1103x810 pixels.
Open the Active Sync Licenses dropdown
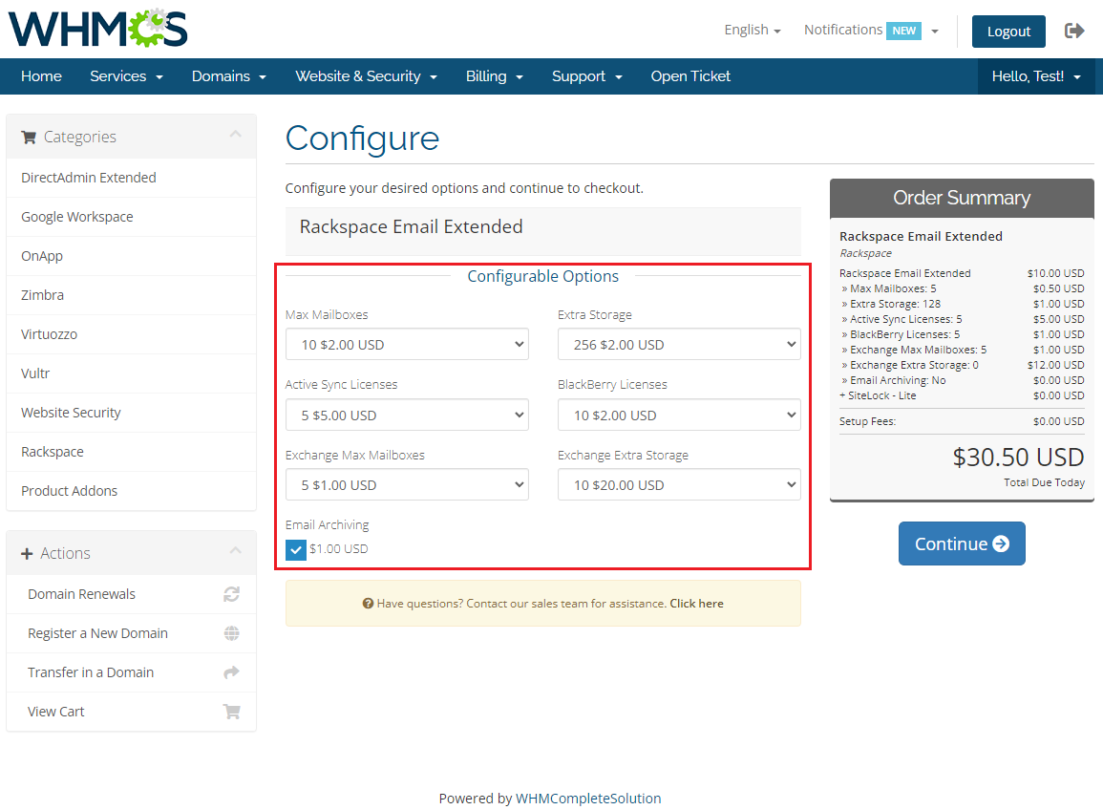coord(407,416)
